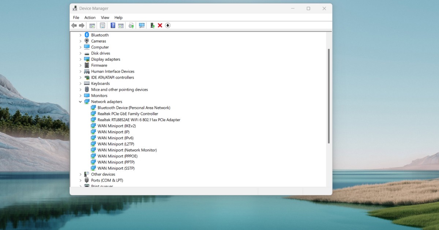Select Realtek RTL8852AE WiFi 6 adapter

(x=139, y=120)
